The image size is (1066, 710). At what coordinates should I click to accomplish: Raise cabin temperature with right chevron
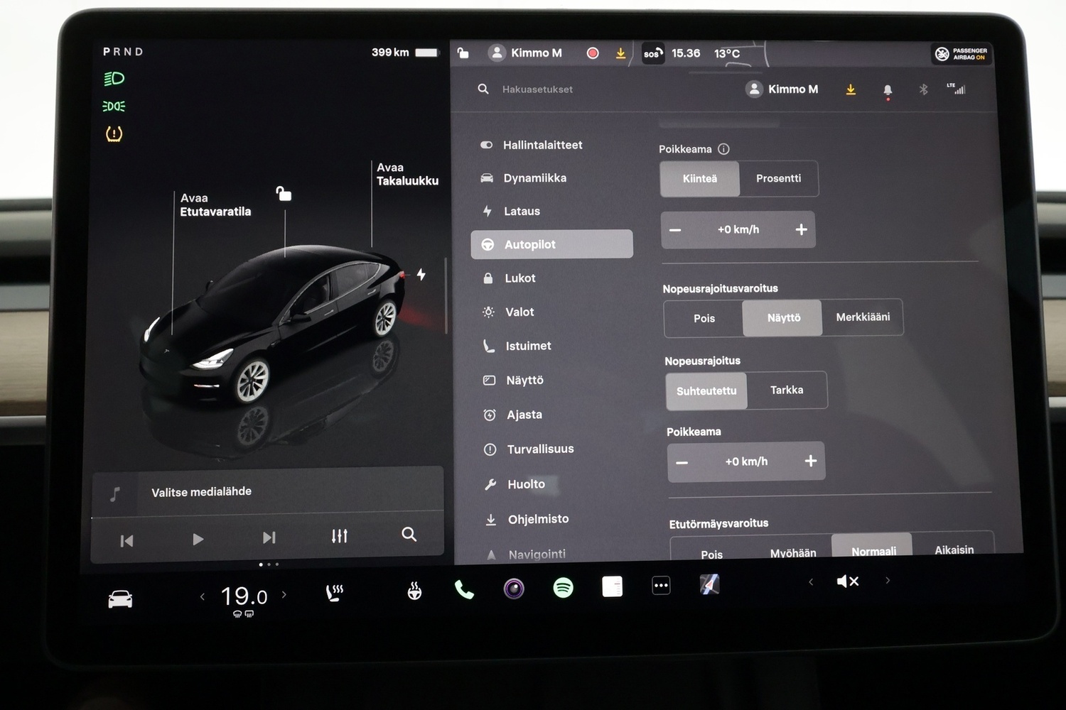(x=284, y=595)
